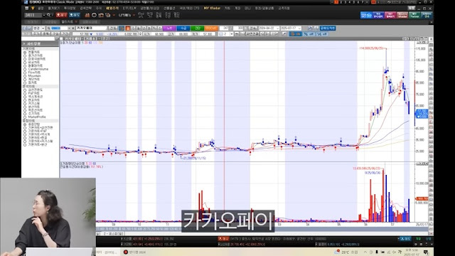This screenshot has width=455, height=256.
Task: Click the notification icon at taskbar far right
Action: click(426, 252)
